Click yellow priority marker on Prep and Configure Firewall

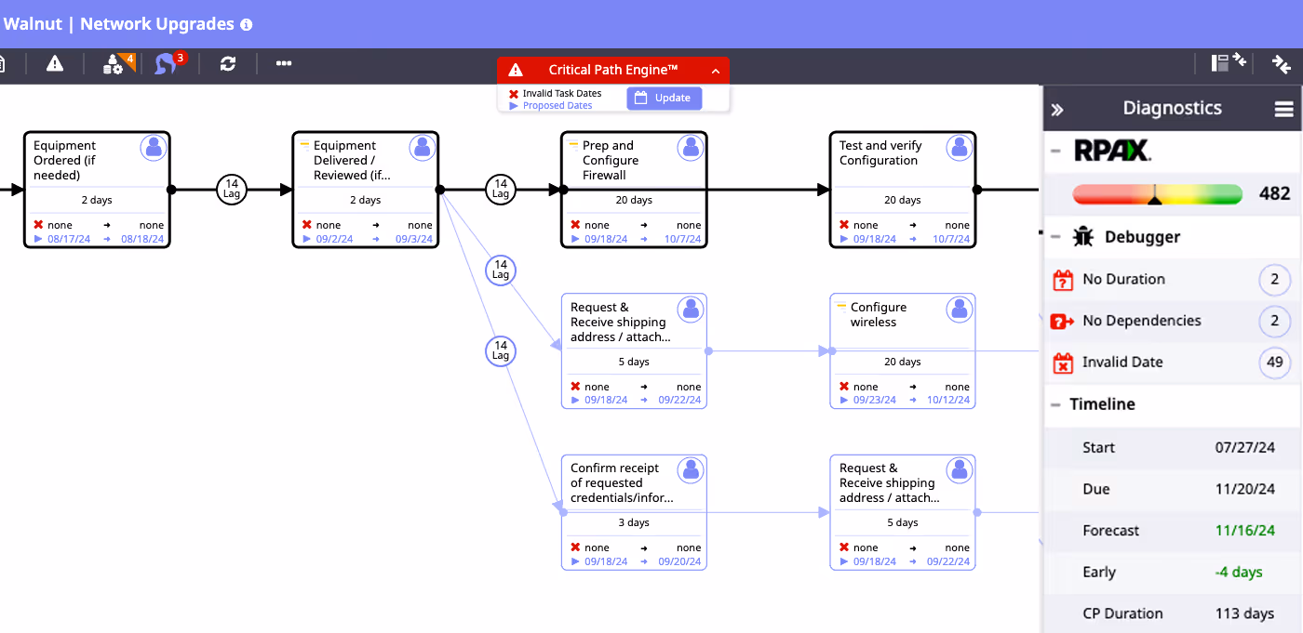(573, 145)
